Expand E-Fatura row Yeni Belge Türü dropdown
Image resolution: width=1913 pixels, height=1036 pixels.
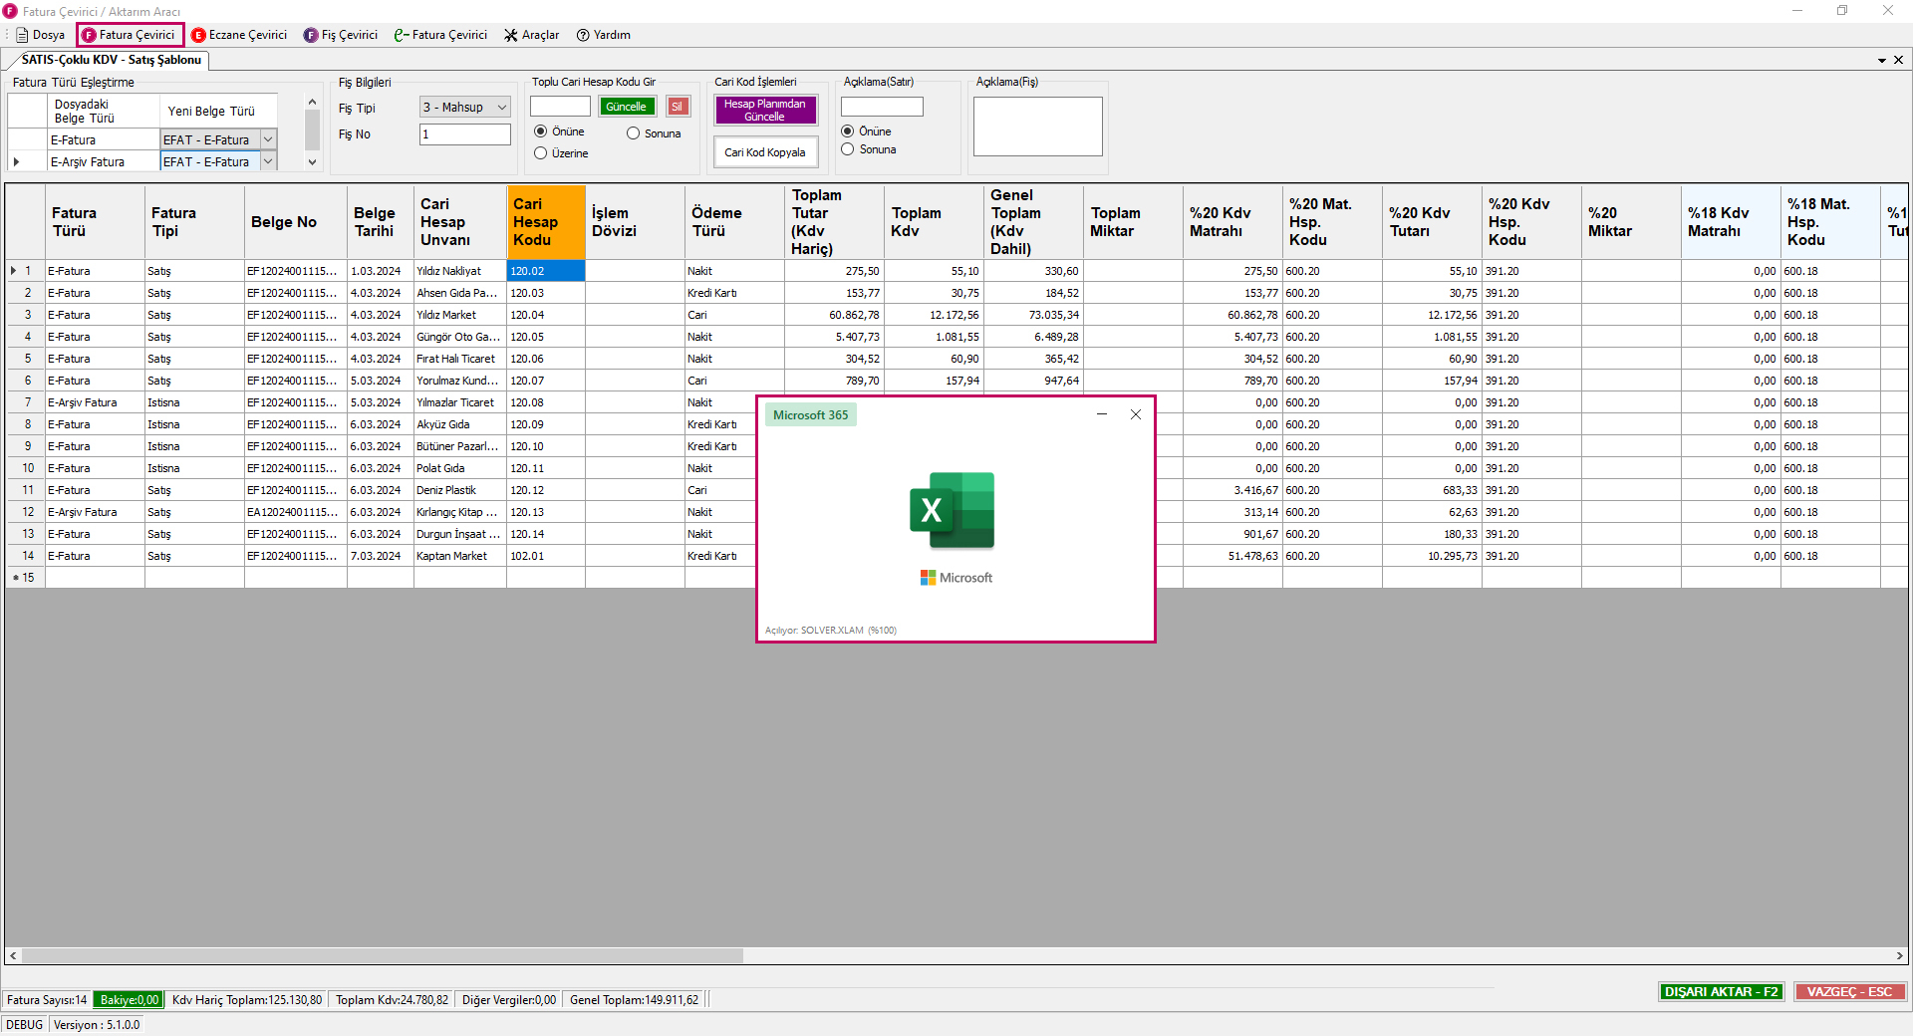(268, 139)
